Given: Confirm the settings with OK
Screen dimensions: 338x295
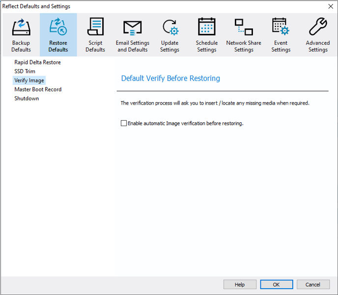Looking at the screenshot, I should (x=277, y=285).
